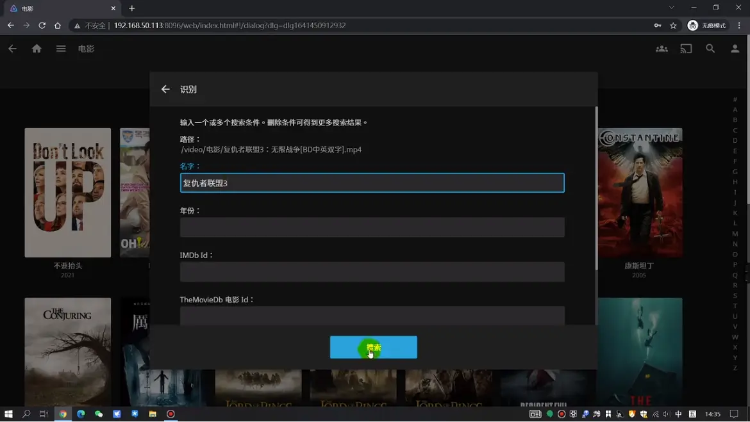
Task: Click the IMDb Id input field
Action: pos(372,272)
